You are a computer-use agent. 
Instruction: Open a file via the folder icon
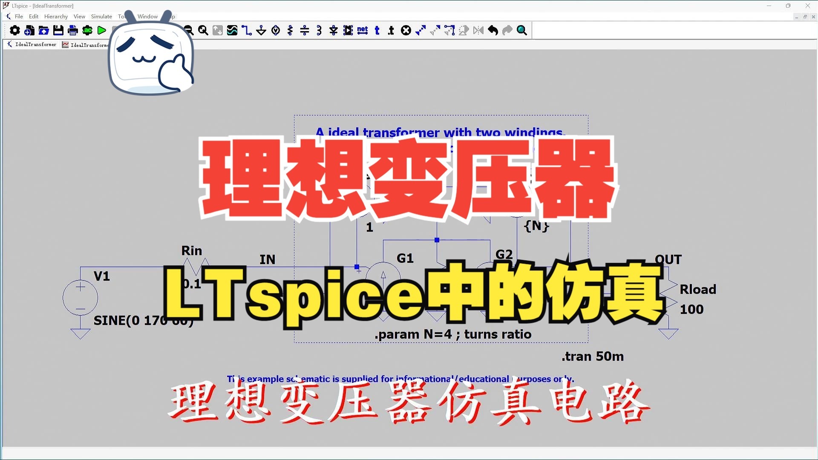[44, 30]
